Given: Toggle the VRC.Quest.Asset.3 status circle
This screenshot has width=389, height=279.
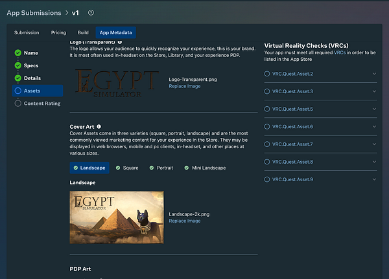Looking at the screenshot, I should pos(267,91).
